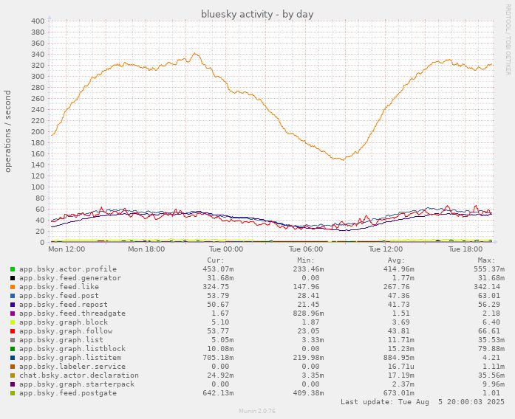Click the app.bsky.feed.threadgate legend label
The height and width of the screenshot is (419, 515).
pyautogui.click(x=72, y=314)
